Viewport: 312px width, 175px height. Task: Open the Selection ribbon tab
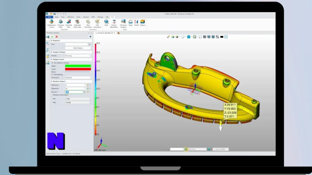coord(70,17)
